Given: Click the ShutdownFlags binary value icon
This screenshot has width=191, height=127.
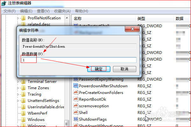Looking at the screenshot, I should 76,119.
